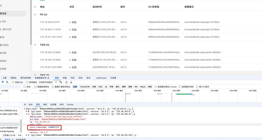Open the 性能 DevTools tab

coord(65,78)
